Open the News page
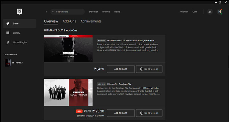This screenshot has width=229, height=122. coord(117,12)
